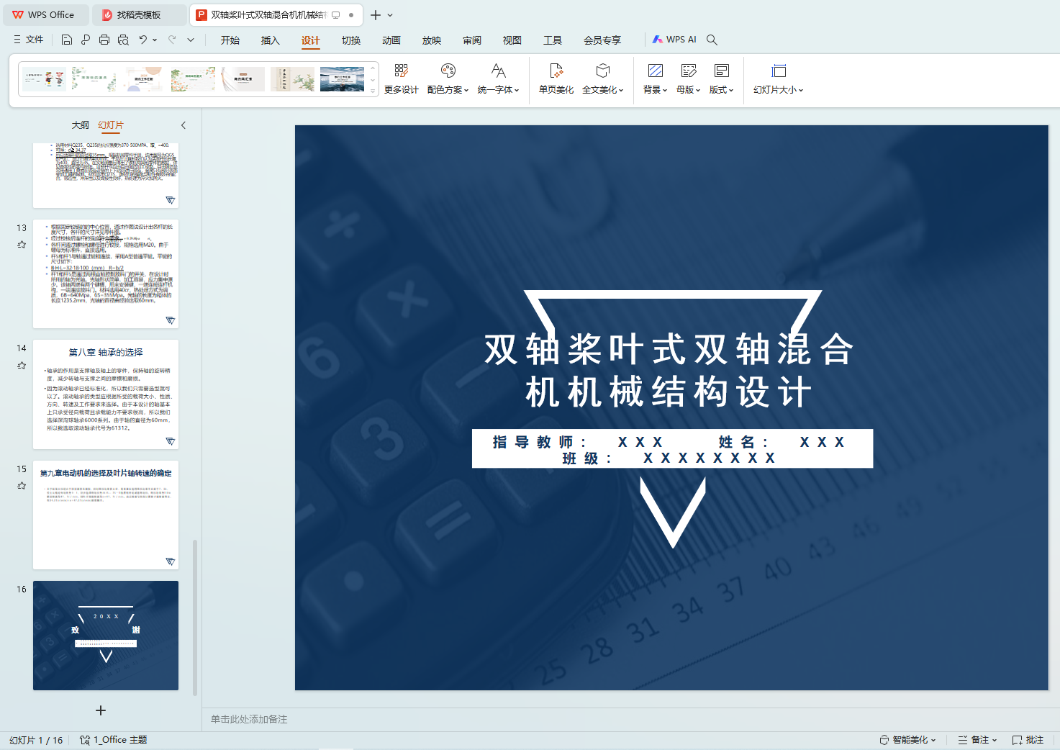Open the 智能美化 dropdown in status bar
The height and width of the screenshot is (750, 1060).
point(907,740)
